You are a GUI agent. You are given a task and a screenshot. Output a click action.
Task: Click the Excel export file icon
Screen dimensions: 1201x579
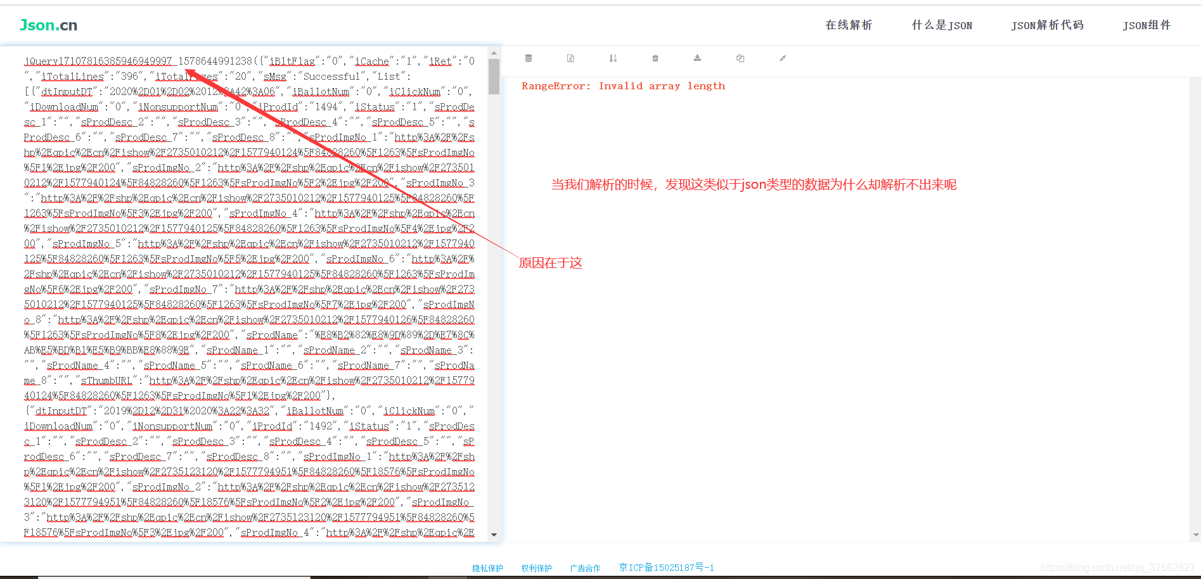(570, 58)
